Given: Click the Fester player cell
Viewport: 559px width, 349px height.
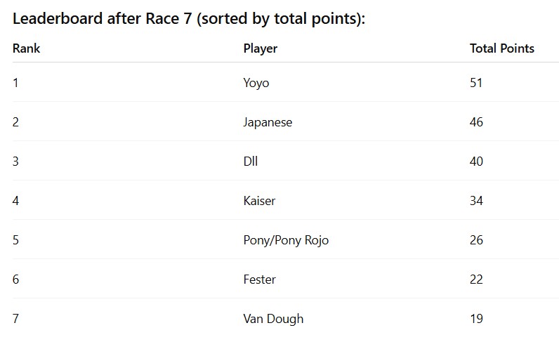Looking at the screenshot, I should (260, 279).
